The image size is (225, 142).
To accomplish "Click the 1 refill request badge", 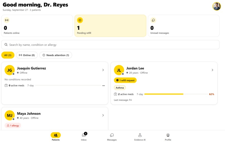I will tap(125, 80).
